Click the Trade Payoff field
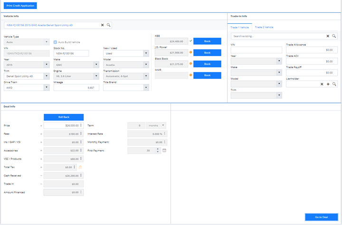The width and height of the screenshot is (342, 225). 312,73
